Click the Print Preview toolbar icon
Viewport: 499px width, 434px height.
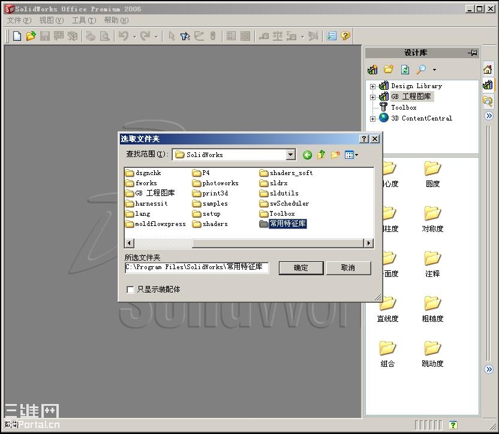[x=105, y=36]
